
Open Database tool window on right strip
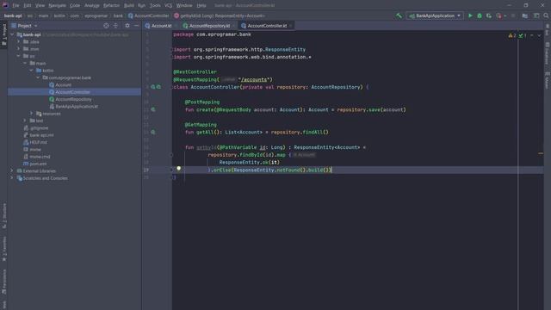tap(548, 53)
